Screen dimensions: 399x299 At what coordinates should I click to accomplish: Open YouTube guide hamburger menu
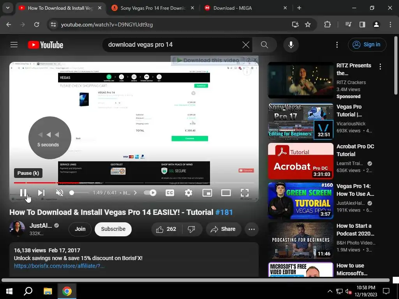click(14, 45)
